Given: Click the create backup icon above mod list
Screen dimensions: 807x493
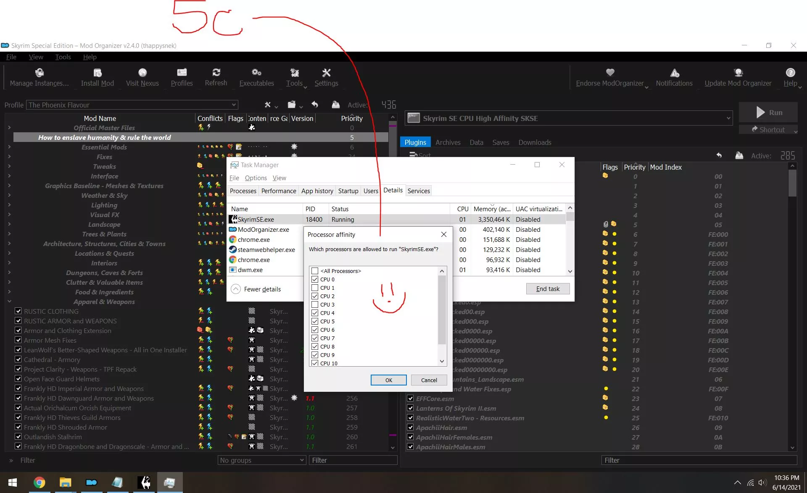Looking at the screenshot, I should (335, 105).
